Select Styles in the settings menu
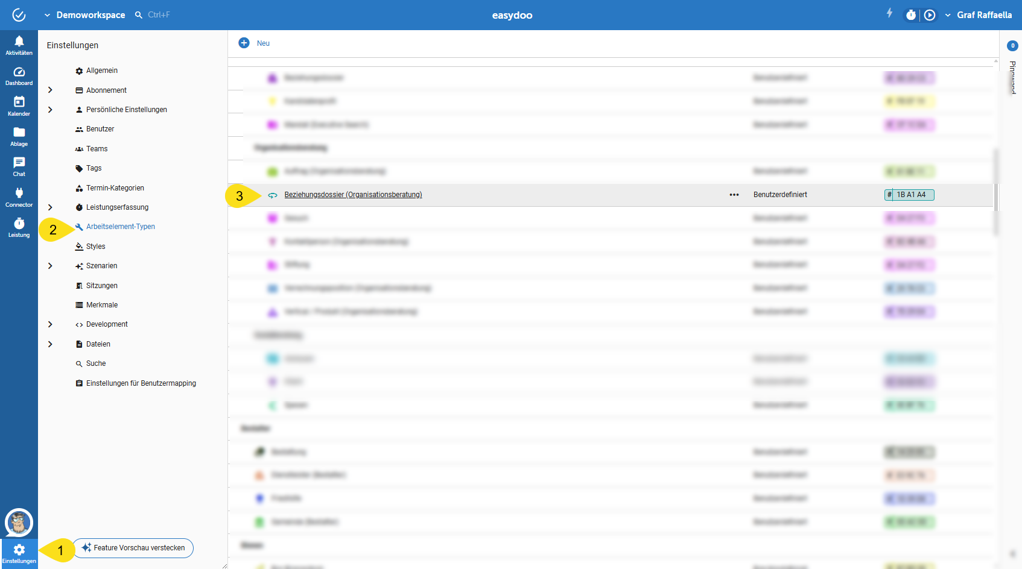 tap(95, 247)
